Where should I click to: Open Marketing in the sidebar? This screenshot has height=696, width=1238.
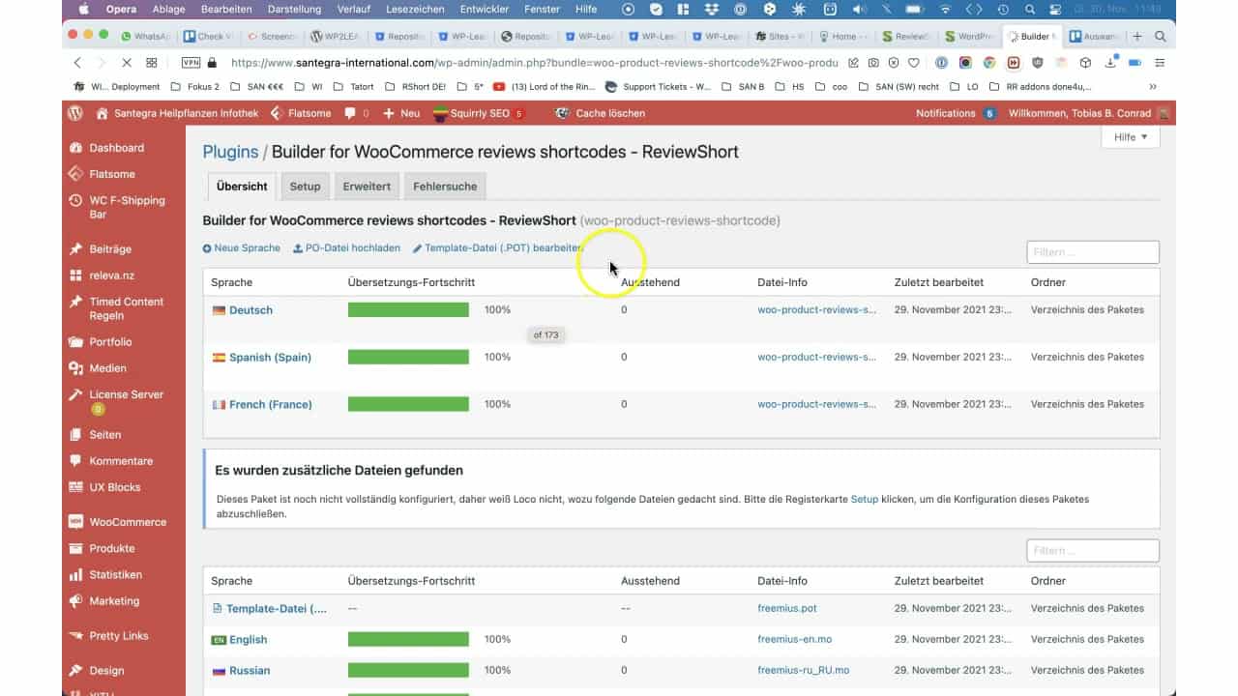(114, 601)
